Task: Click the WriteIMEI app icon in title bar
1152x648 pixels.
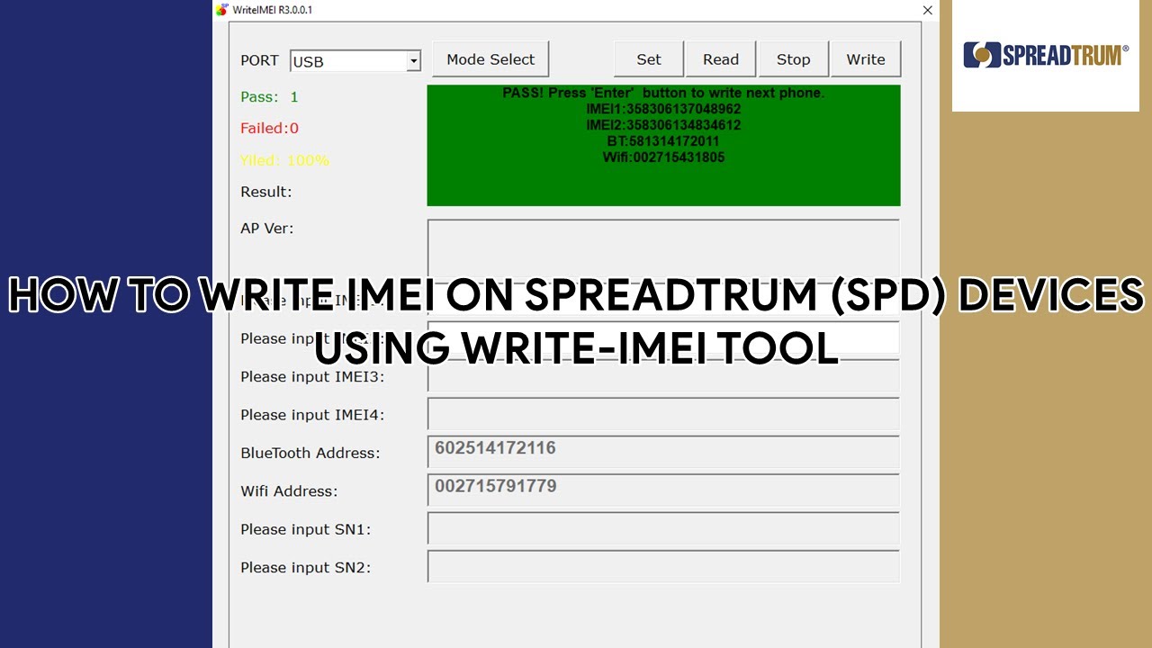Action: [222, 10]
